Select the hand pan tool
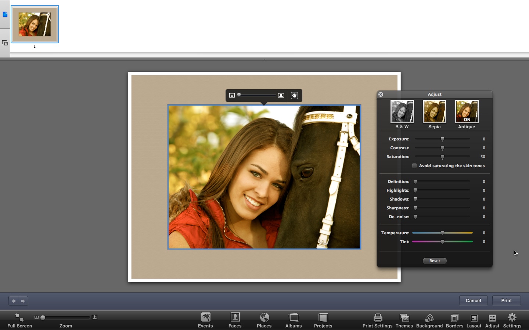 tap(294, 95)
